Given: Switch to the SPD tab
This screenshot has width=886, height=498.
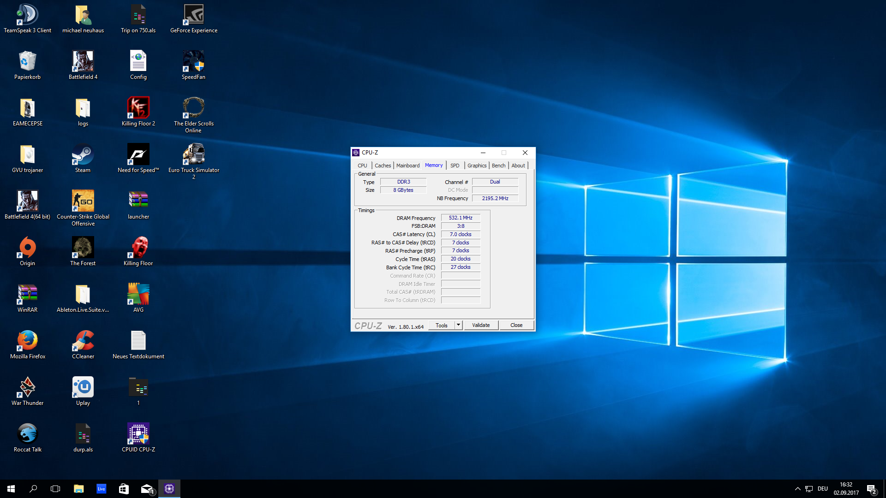Looking at the screenshot, I should [x=455, y=166].
